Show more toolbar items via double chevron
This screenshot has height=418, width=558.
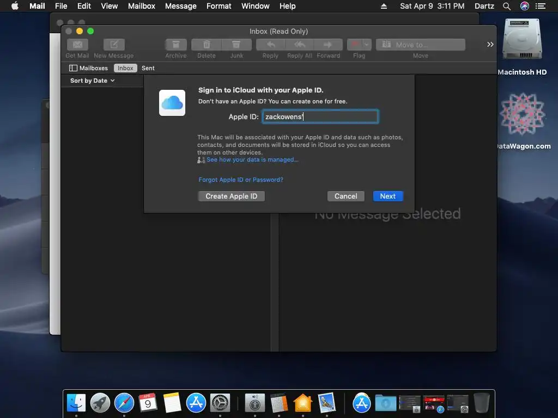(x=490, y=45)
